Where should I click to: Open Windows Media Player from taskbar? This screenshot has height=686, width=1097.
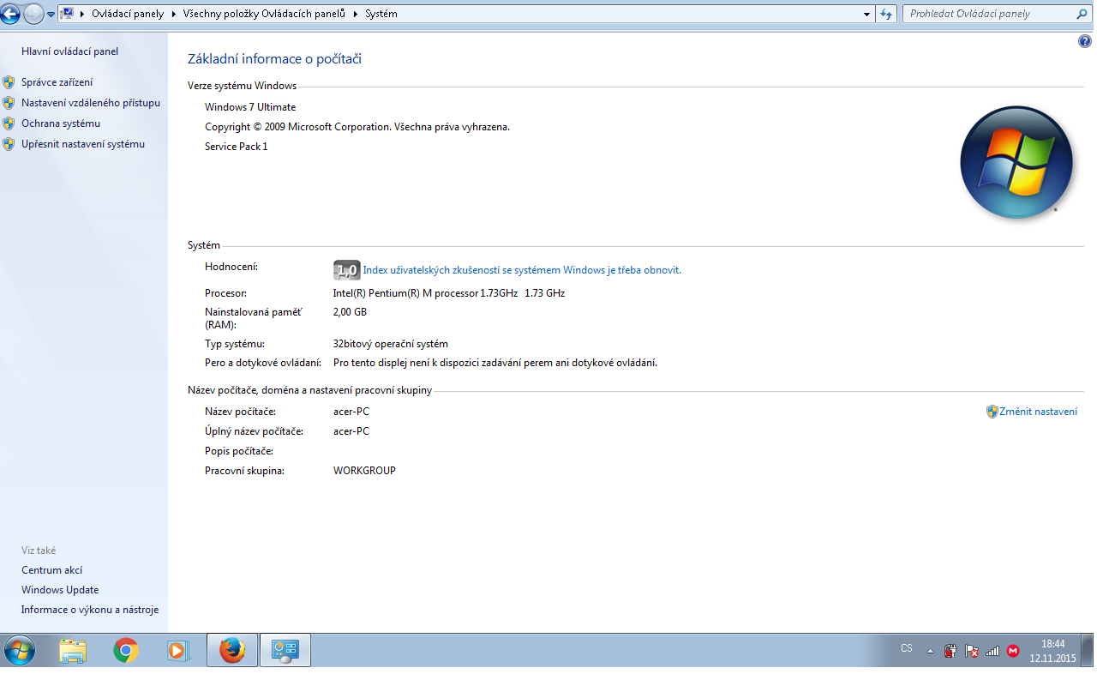[177, 651]
